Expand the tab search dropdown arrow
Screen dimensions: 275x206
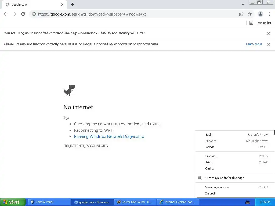[x=243, y=5]
